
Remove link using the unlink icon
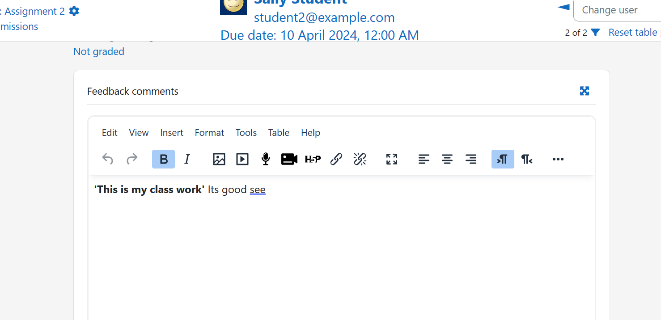360,159
